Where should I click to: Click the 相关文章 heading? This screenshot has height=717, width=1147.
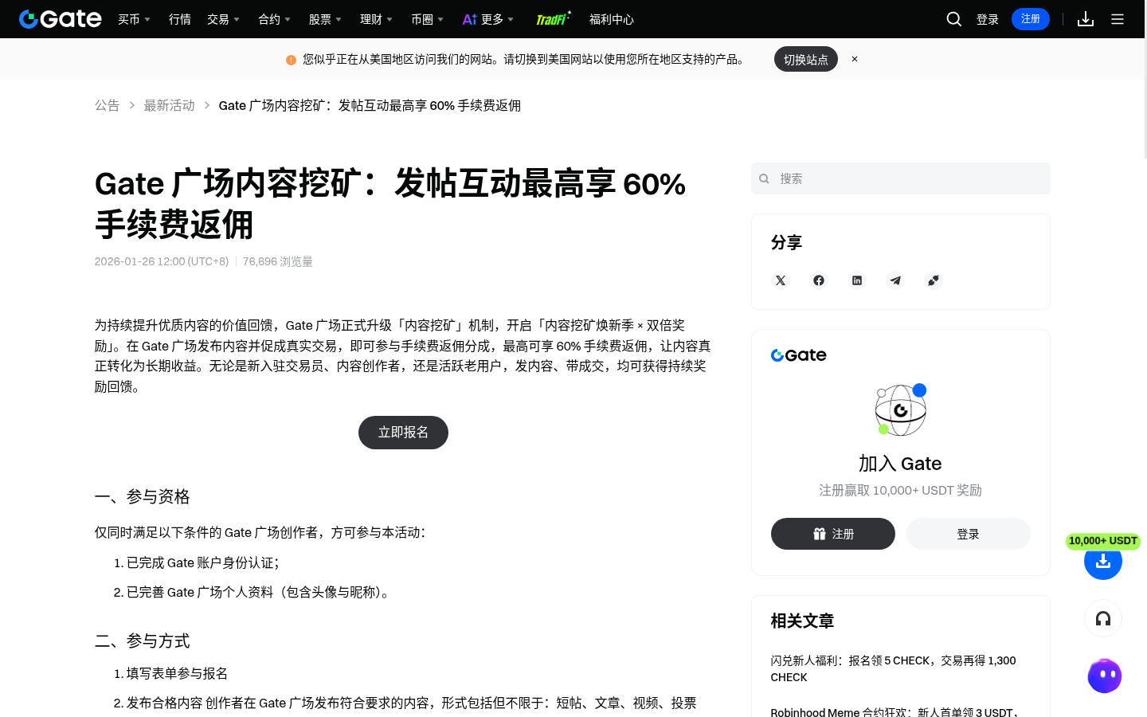coord(802,621)
